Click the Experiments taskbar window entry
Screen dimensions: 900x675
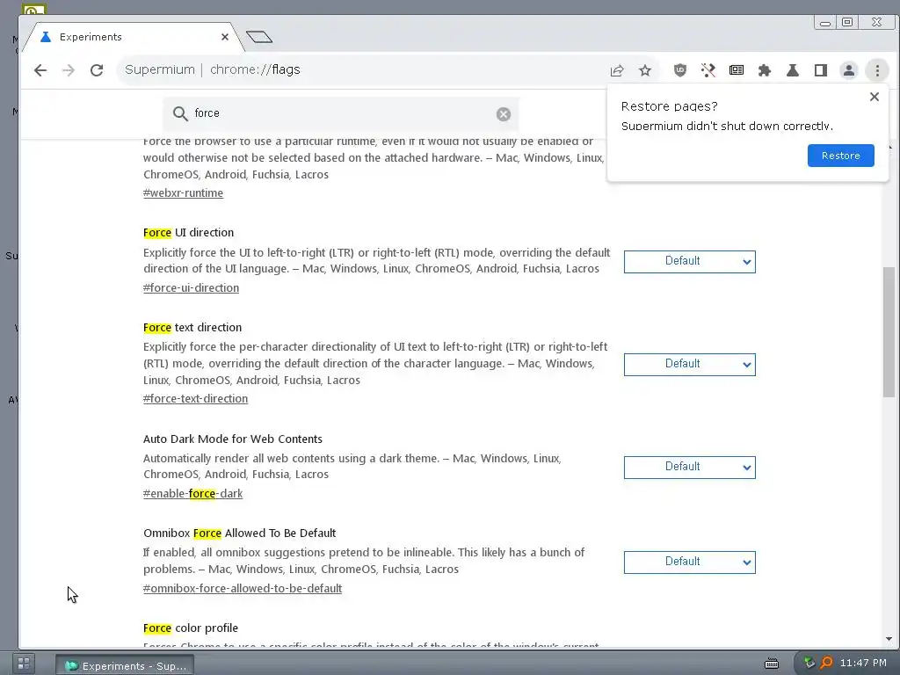(x=125, y=665)
